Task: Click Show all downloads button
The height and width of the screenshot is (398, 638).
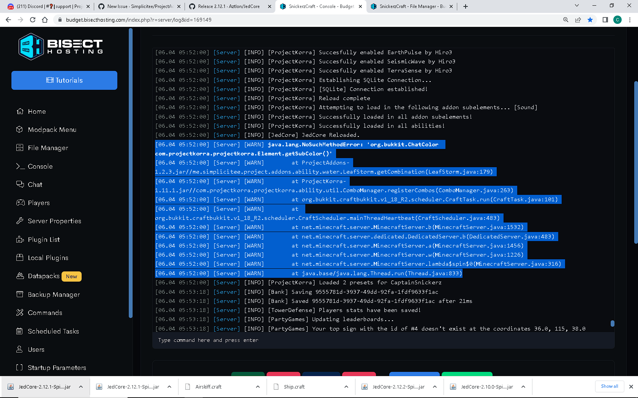Action: 610,386
